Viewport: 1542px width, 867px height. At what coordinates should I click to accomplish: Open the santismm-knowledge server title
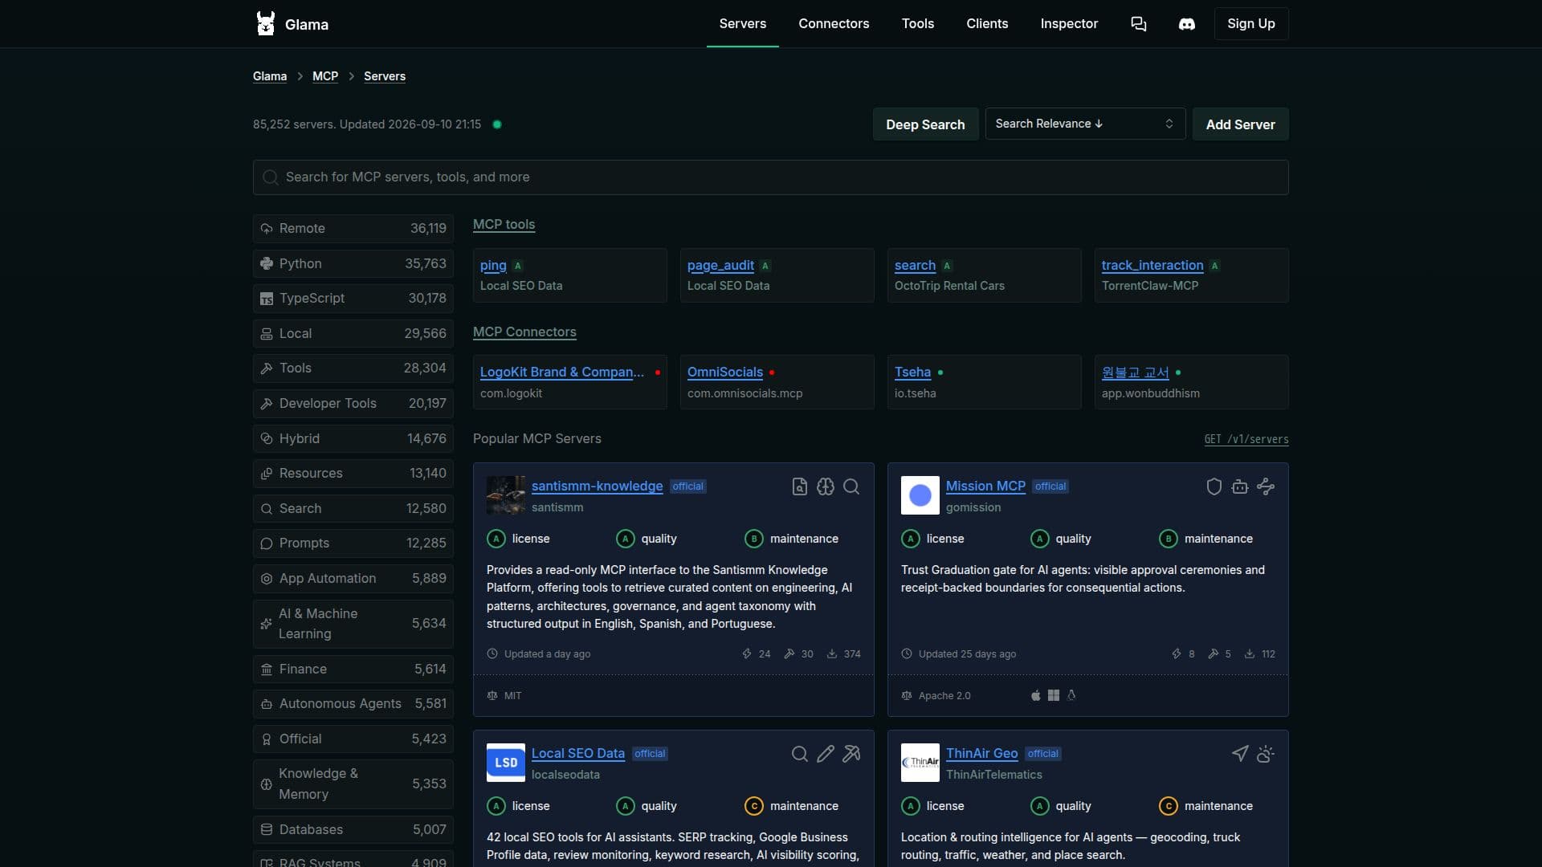tap(597, 486)
